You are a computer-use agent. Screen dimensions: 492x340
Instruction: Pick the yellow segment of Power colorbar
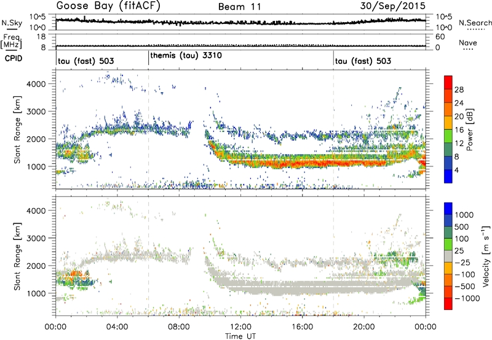click(448, 122)
